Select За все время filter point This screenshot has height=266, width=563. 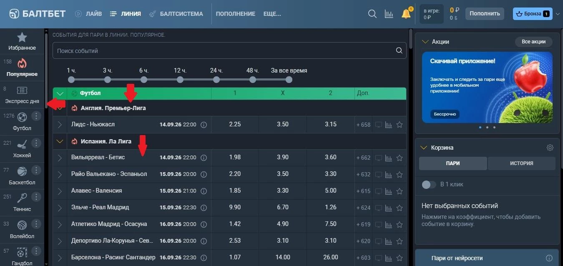coord(289,79)
